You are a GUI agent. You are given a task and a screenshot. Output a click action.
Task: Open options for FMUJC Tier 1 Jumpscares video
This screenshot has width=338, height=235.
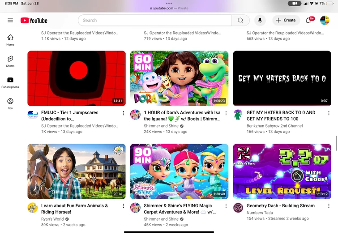123,113
